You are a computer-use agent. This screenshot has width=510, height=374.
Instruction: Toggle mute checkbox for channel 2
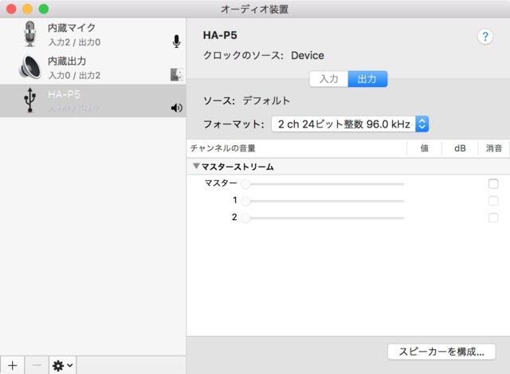(493, 218)
